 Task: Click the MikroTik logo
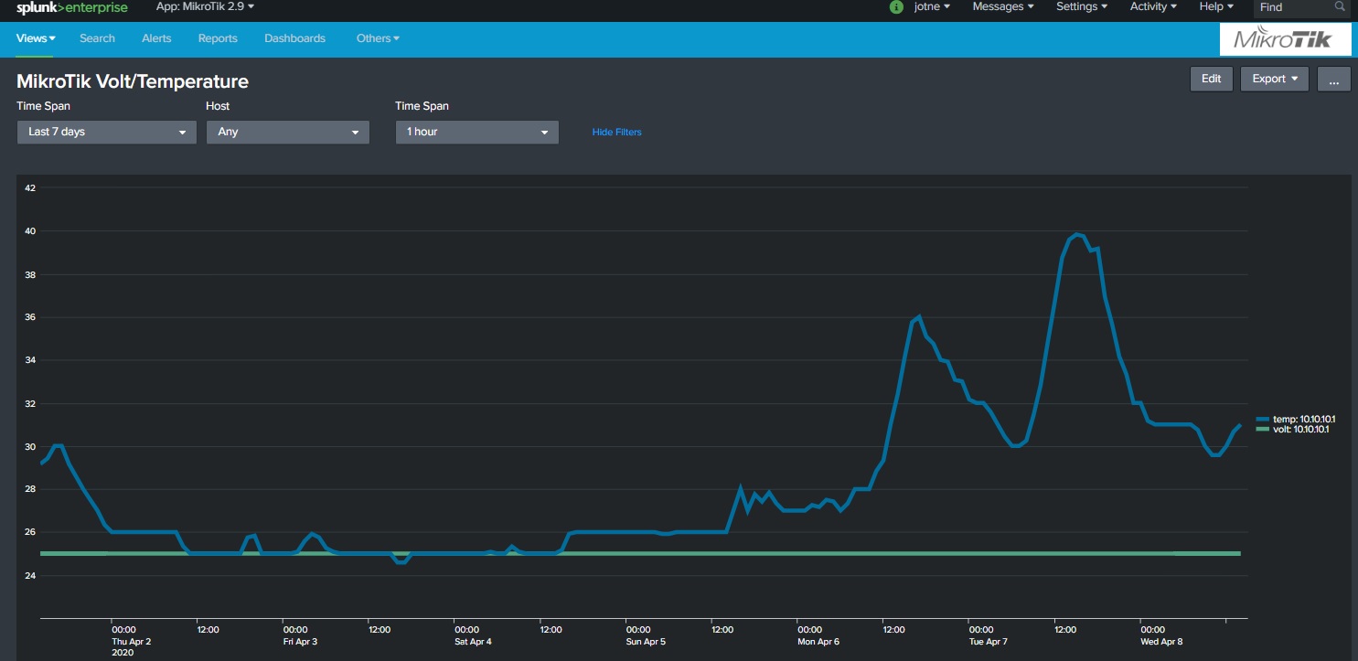click(x=1287, y=39)
